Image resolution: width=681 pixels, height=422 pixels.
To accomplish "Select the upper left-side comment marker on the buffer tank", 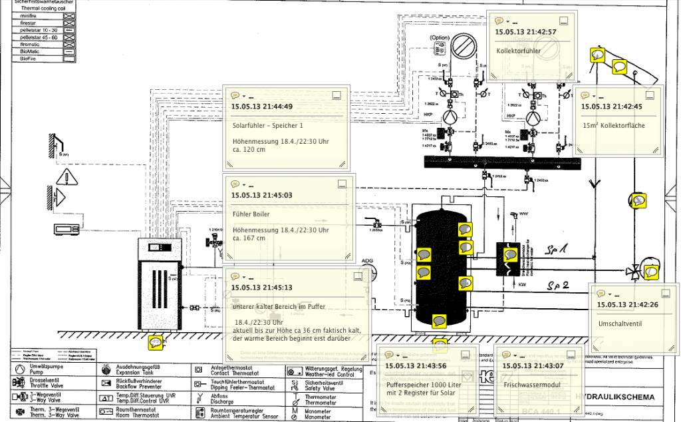I will point(424,255).
